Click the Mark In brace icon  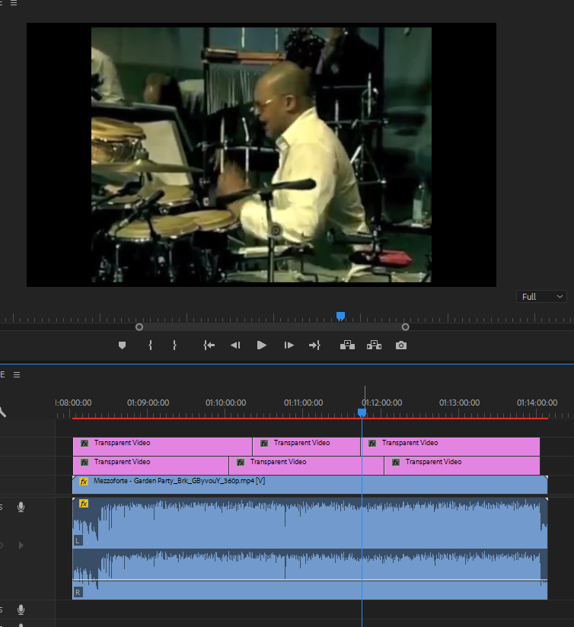coord(151,345)
